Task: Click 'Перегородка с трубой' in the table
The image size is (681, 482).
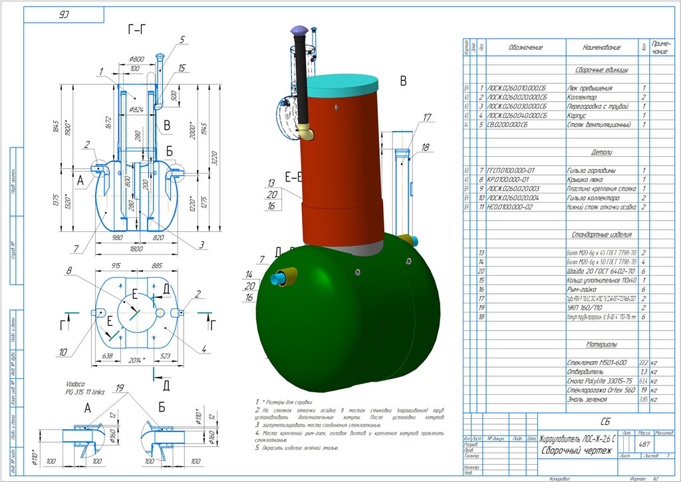Action: click(598, 106)
